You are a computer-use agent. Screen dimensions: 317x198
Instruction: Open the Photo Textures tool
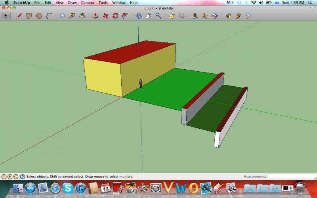click(x=205, y=16)
